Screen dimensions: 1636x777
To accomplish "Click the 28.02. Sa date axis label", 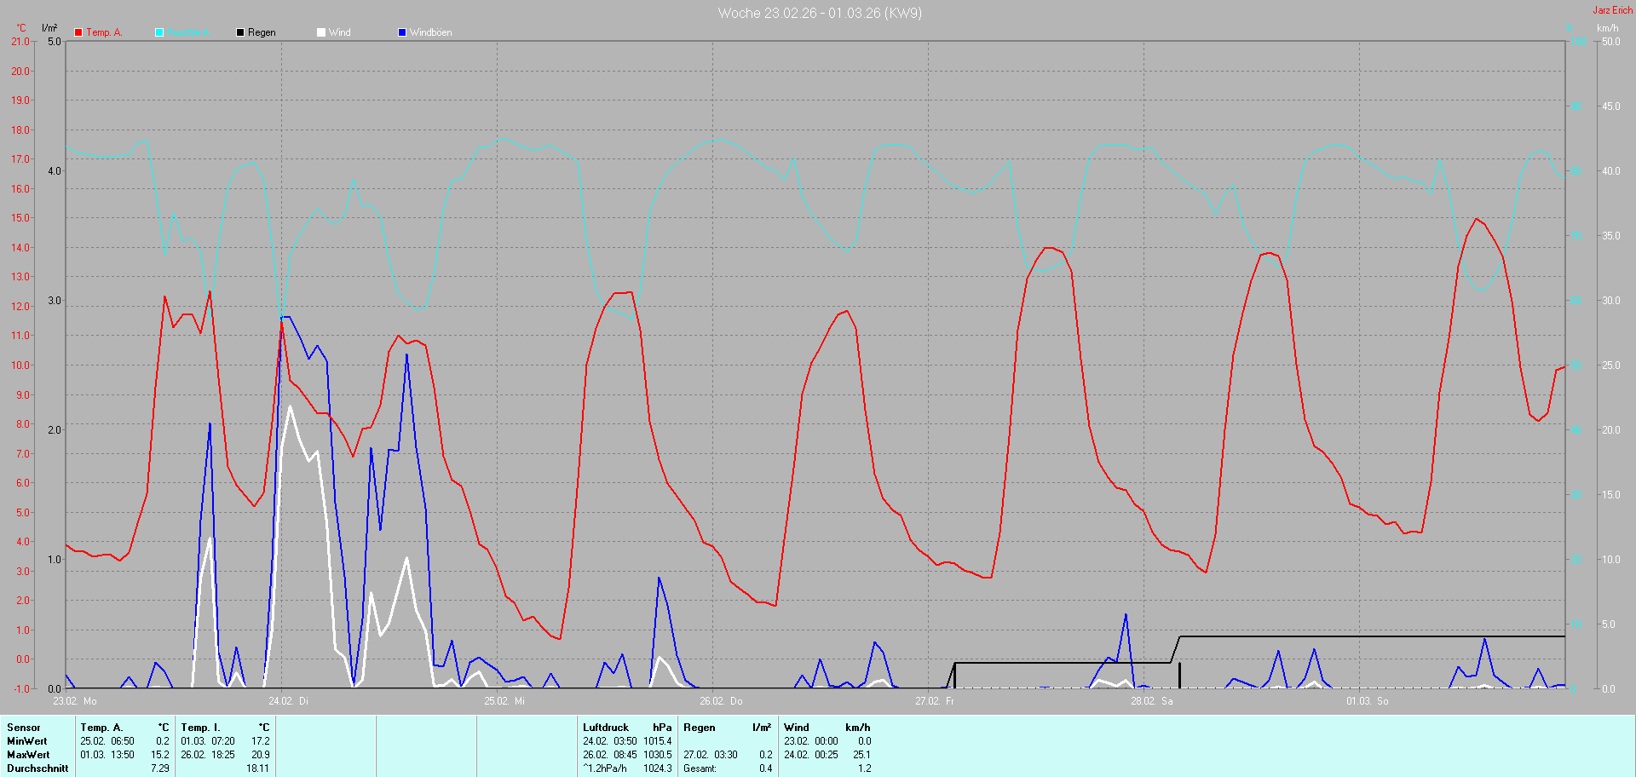I will (1151, 701).
